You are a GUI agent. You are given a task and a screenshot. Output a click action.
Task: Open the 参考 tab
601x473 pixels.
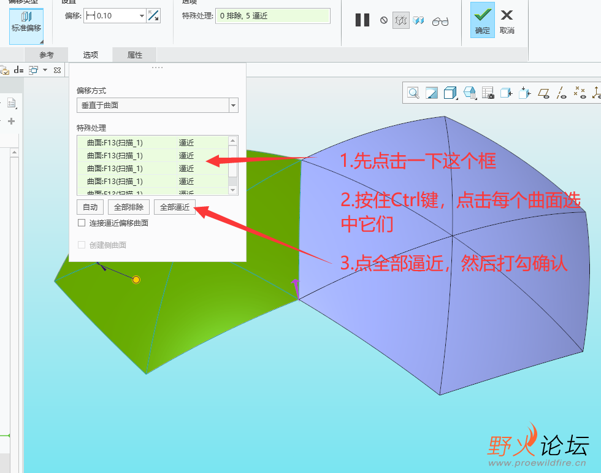coord(47,55)
